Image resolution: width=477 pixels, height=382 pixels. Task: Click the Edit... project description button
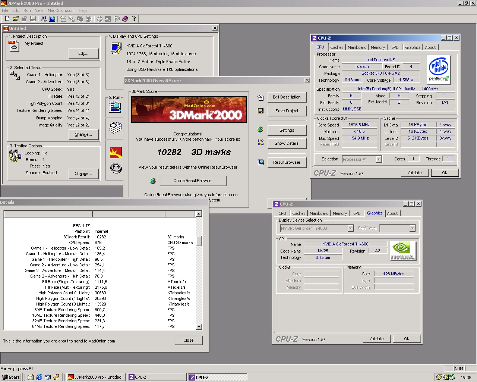(83, 53)
